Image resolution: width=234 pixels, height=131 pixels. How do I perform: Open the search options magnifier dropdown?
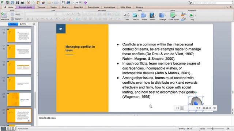tap(190, 3)
